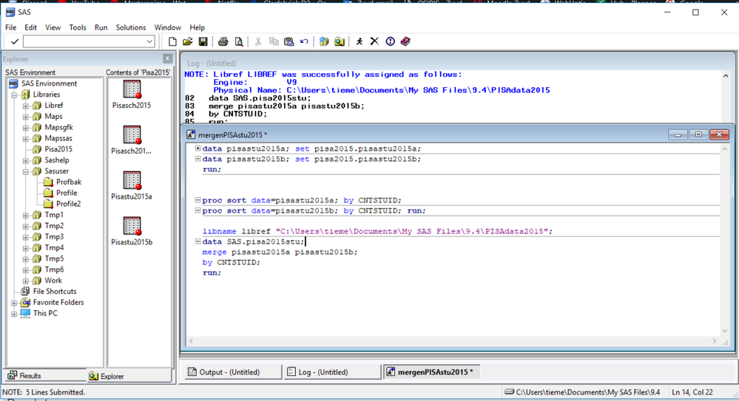Image resolution: width=739 pixels, height=401 pixels.
Task: Collapse the first proc sort code block
Action: 198,200
